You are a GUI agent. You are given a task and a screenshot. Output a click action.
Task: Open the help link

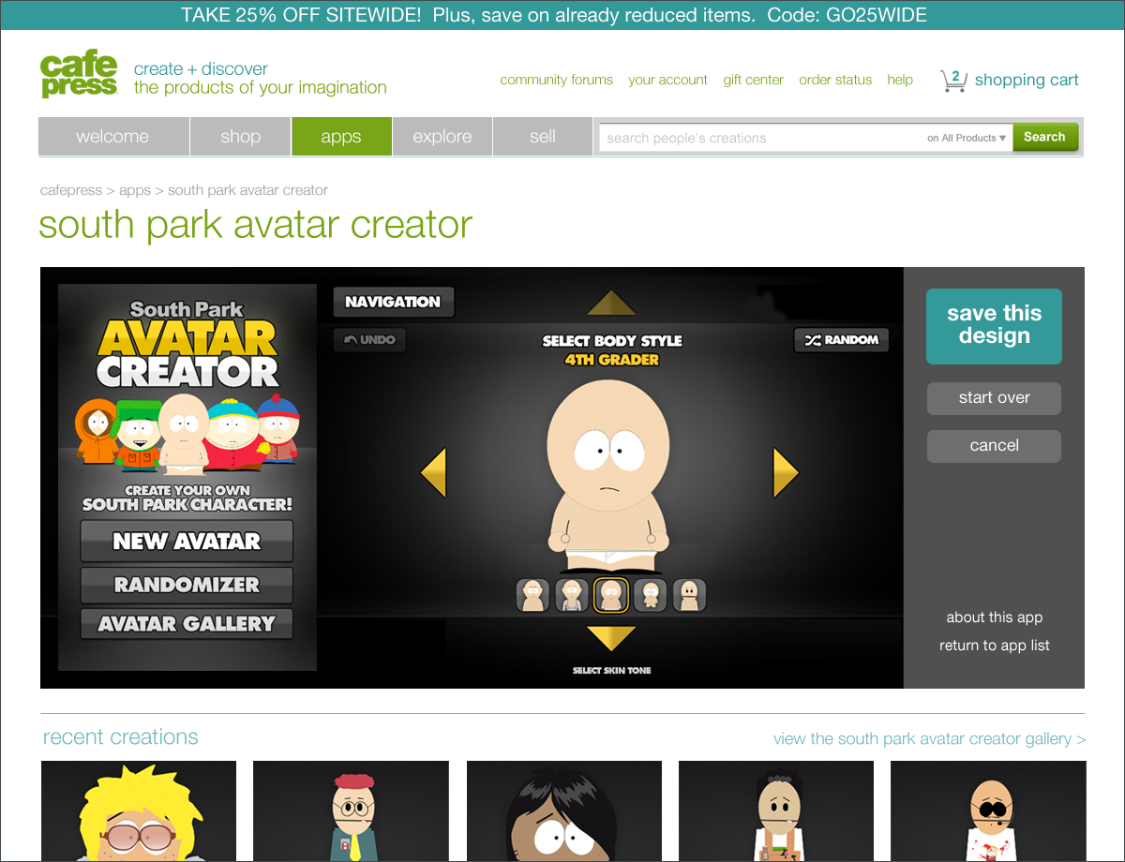coord(900,81)
